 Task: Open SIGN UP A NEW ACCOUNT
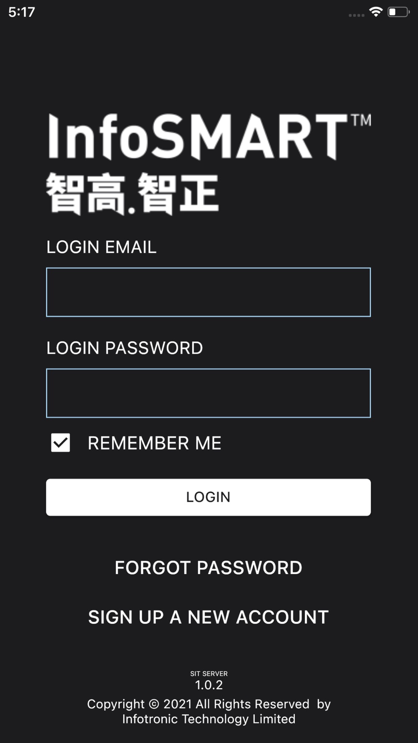pos(209,617)
